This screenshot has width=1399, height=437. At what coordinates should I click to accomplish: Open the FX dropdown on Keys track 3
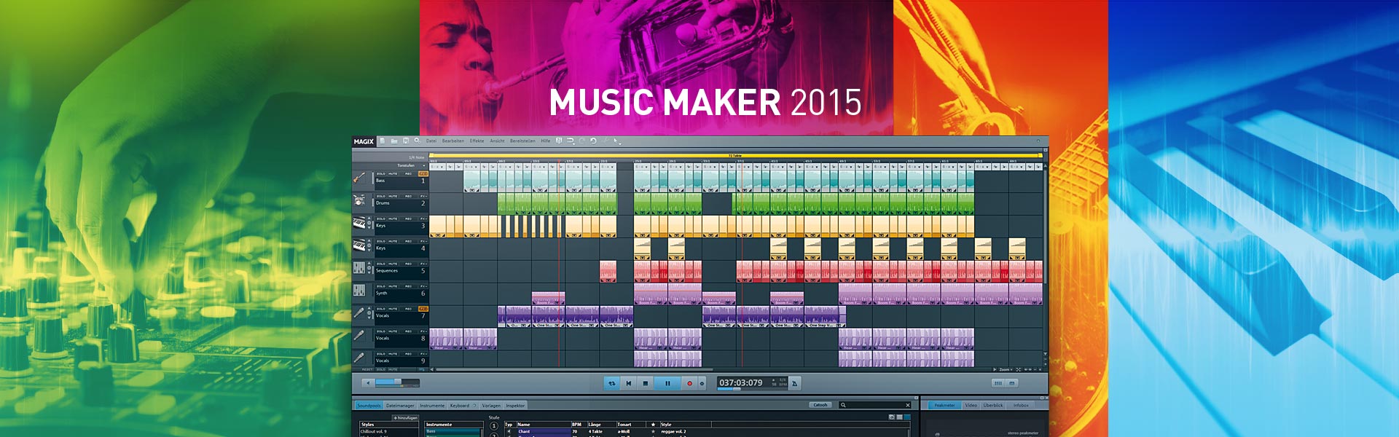coord(423,219)
